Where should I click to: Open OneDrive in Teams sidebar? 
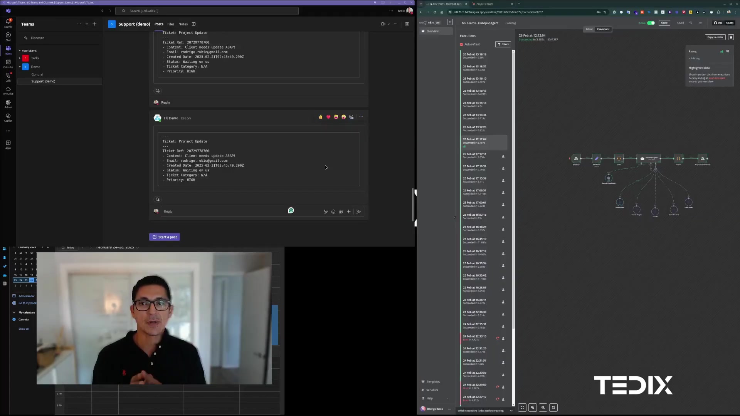[x=8, y=91]
